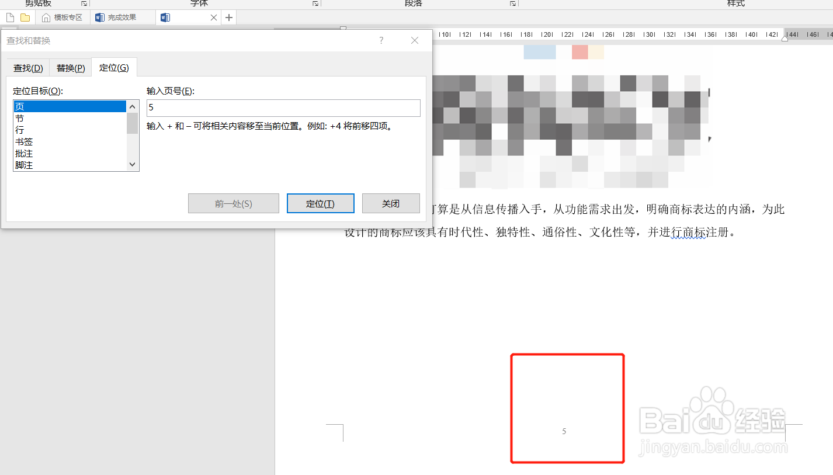Click the 44 mark on the horizontal ruler
The image size is (833, 475).
pos(792,34)
